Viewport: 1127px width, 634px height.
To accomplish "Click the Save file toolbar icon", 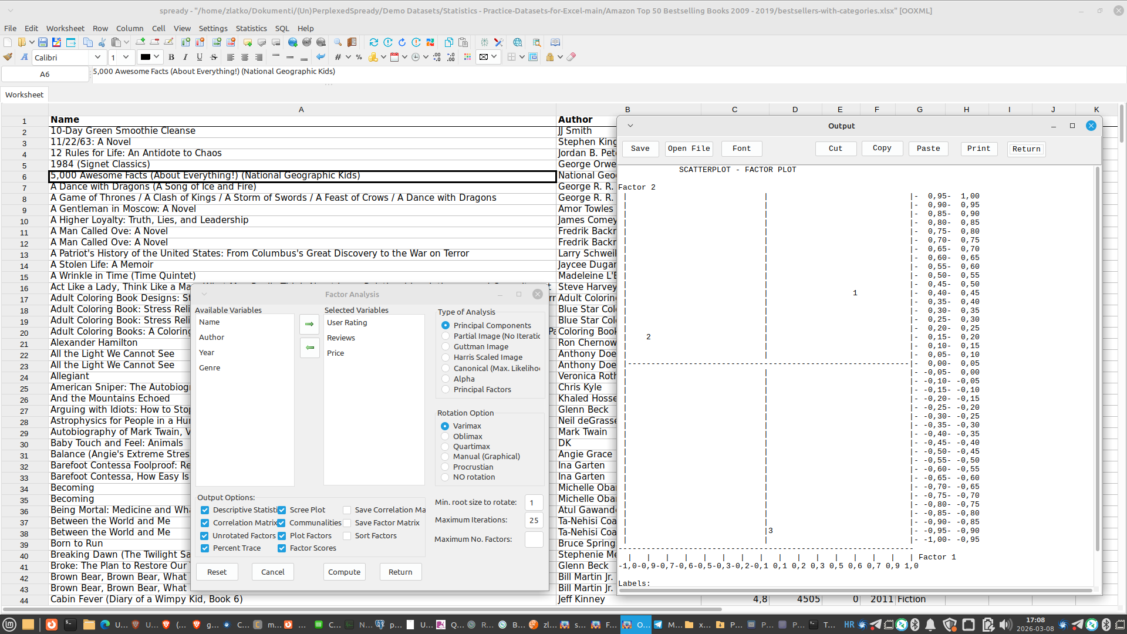I will pyautogui.click(x=43, y=42).
